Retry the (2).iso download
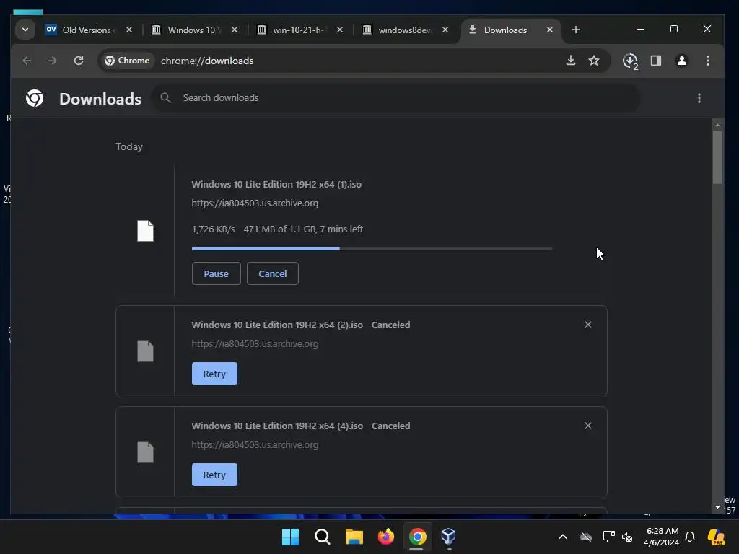The height and width of the screenshot is (554, 739). point(214,374)
